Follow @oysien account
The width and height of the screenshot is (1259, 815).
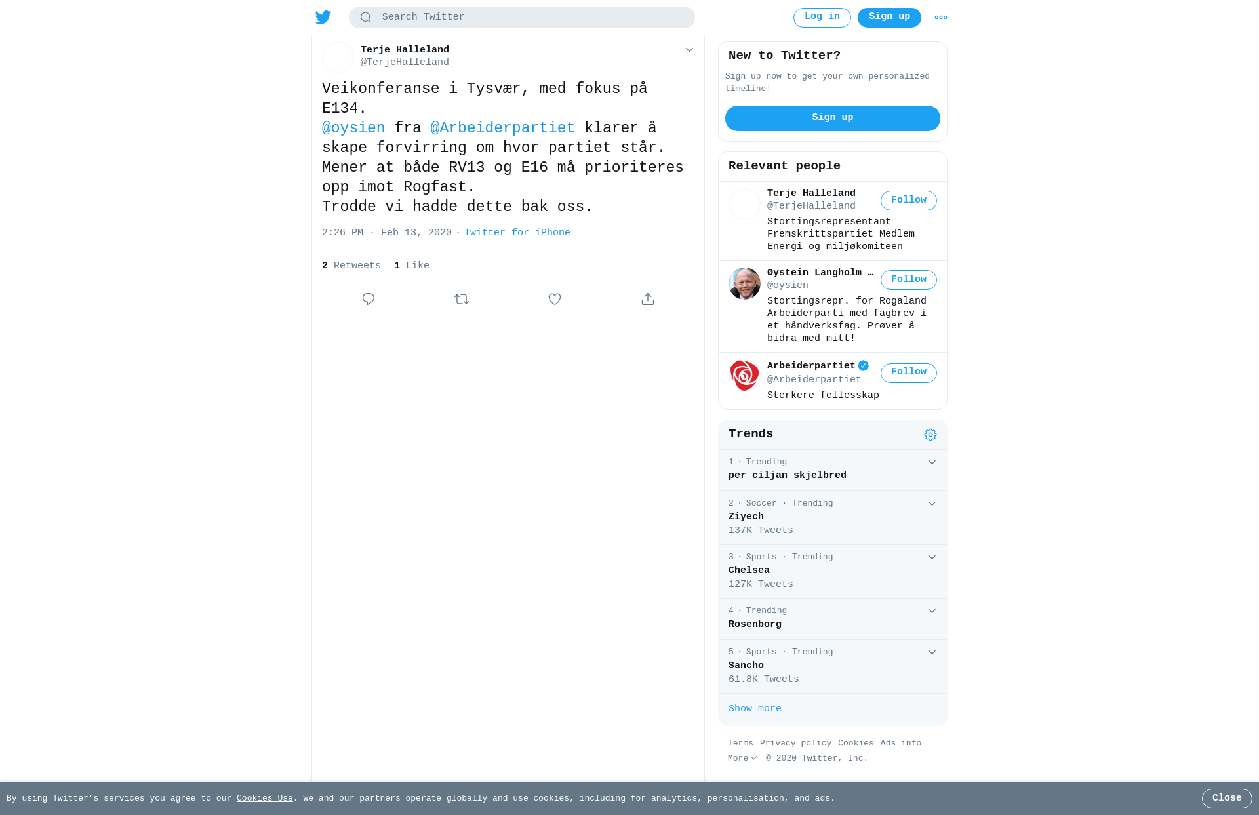click(x=908, y=280)
